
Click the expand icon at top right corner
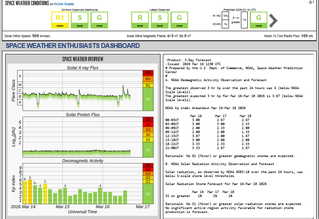[x=311, y=2]
